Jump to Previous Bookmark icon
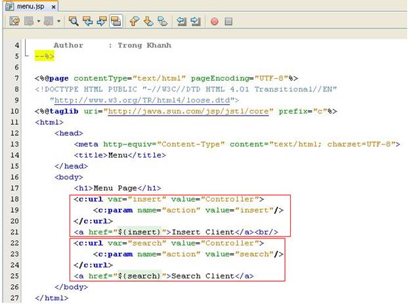The image size is (409, 304). pyautogui.click(x=135, y=21)
